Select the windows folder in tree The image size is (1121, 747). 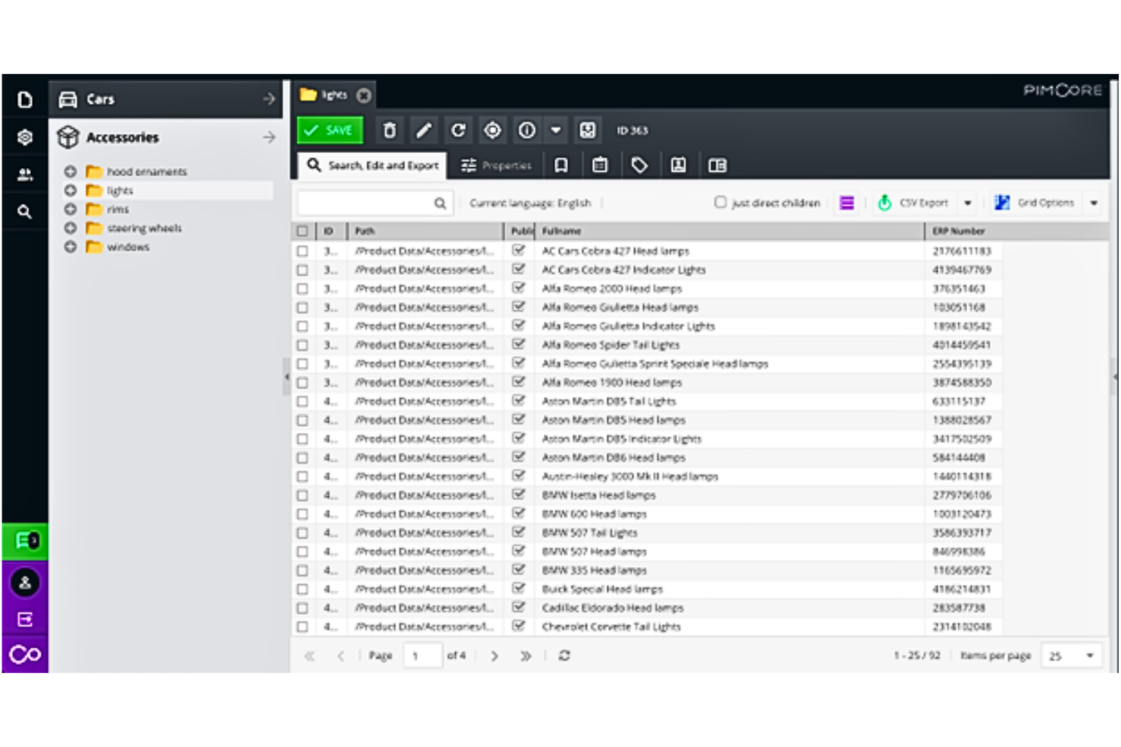pyautogui.click(x=128, y=247)
